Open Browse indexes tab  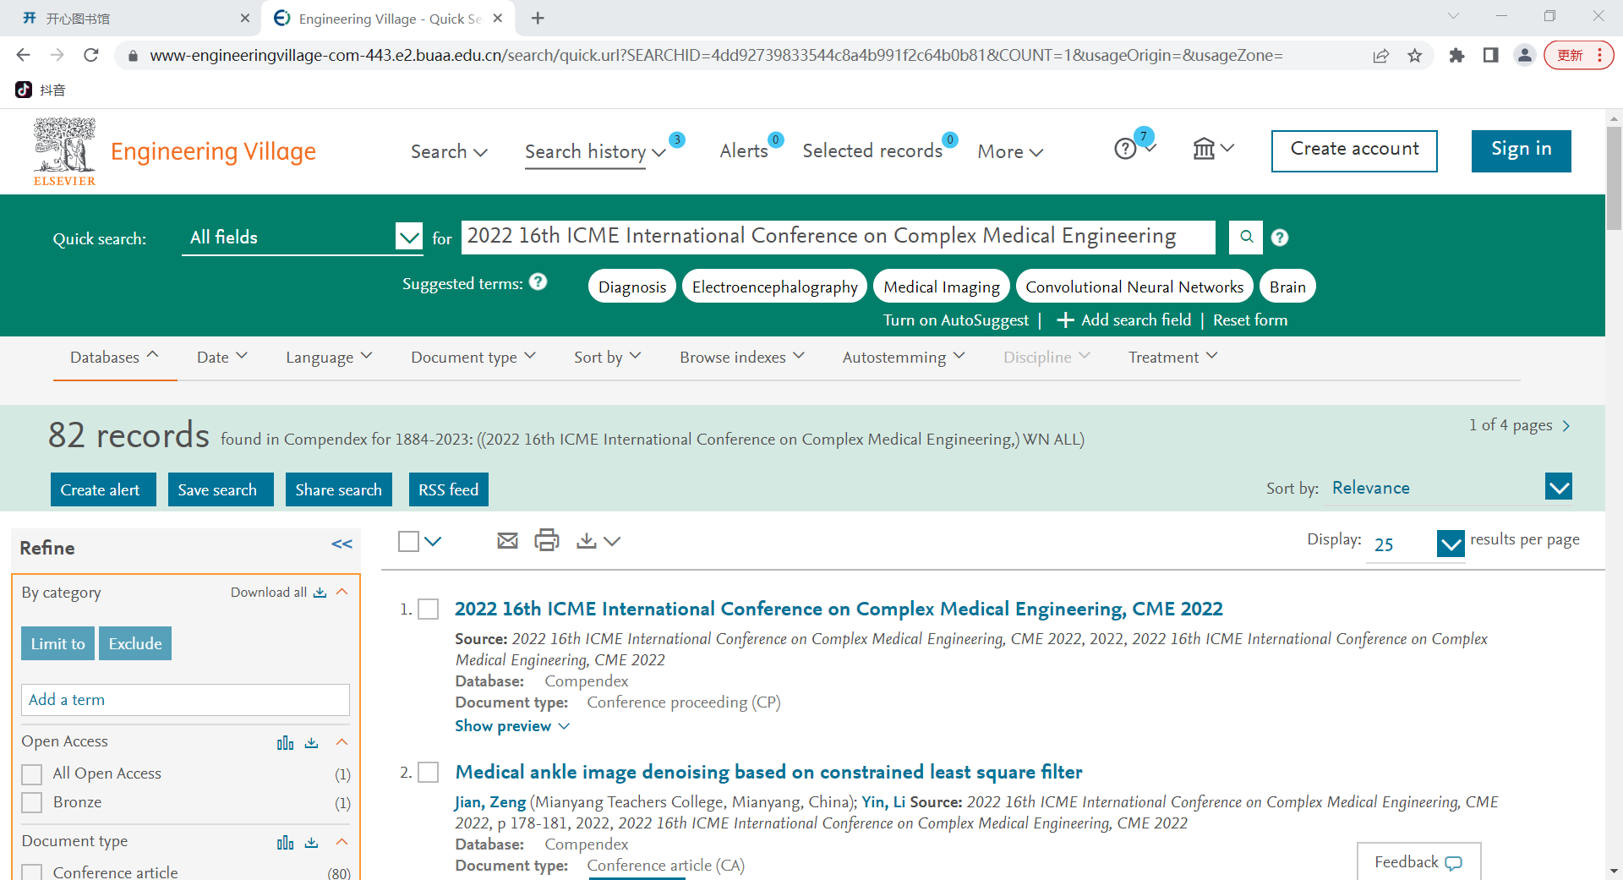742,358
